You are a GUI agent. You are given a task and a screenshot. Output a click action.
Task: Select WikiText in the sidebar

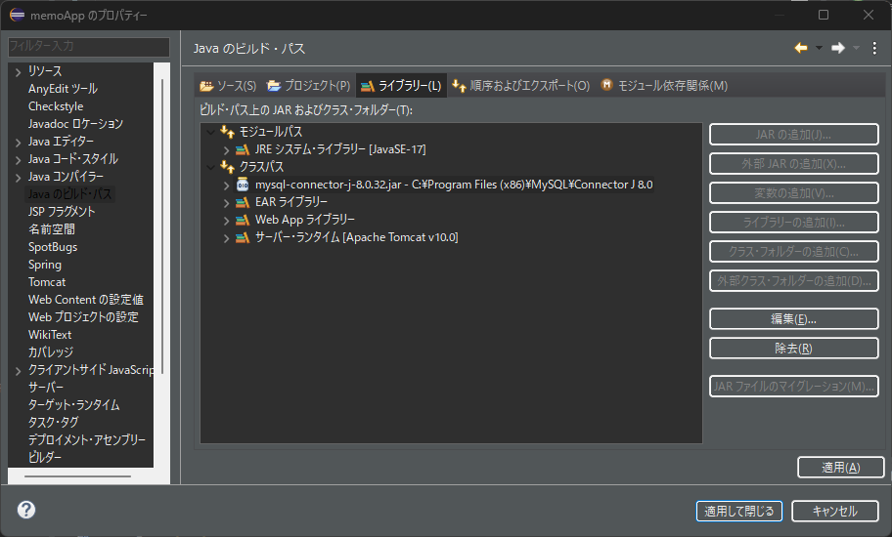click(x=50, y=335)
